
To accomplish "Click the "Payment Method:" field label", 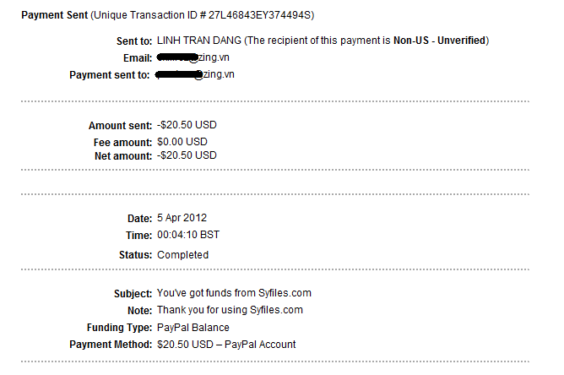I will [x=111, y=345].
